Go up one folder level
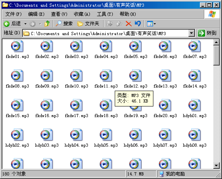Image resolution: width=222 pixels, height=179 pixels. (47, 24)
